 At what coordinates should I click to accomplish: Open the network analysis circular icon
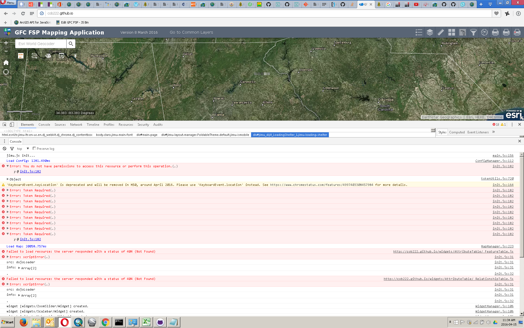point(484,32)
